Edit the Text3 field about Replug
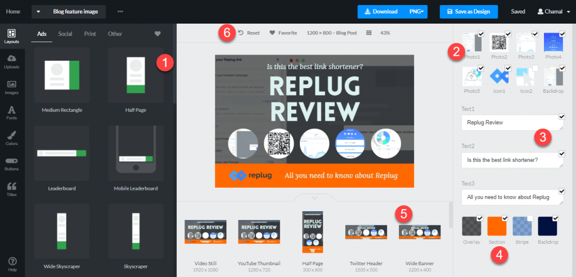 coord(512,197)
